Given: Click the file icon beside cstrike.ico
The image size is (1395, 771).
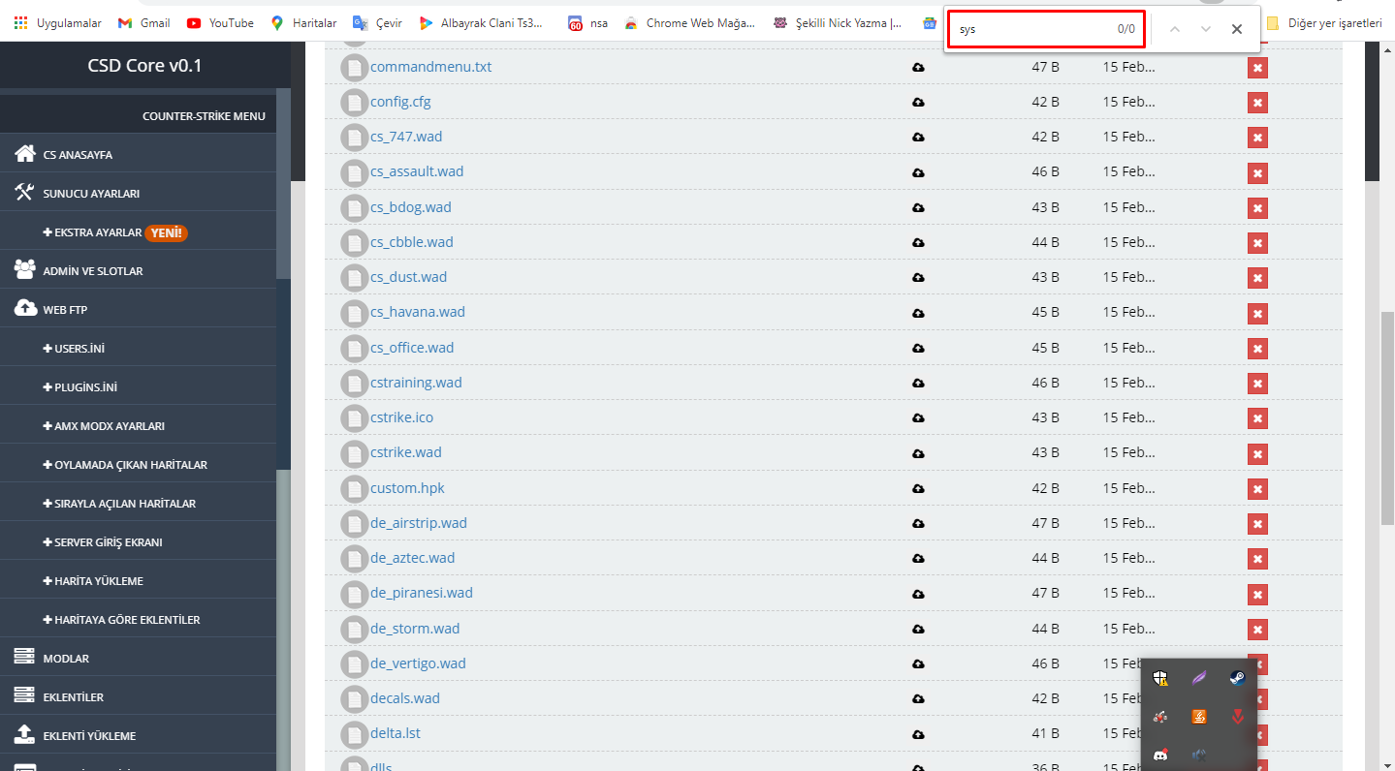Looking at the screenshot, I should click(x=355, y=418).
